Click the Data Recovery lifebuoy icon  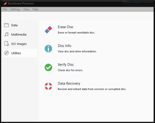point(48,86)
